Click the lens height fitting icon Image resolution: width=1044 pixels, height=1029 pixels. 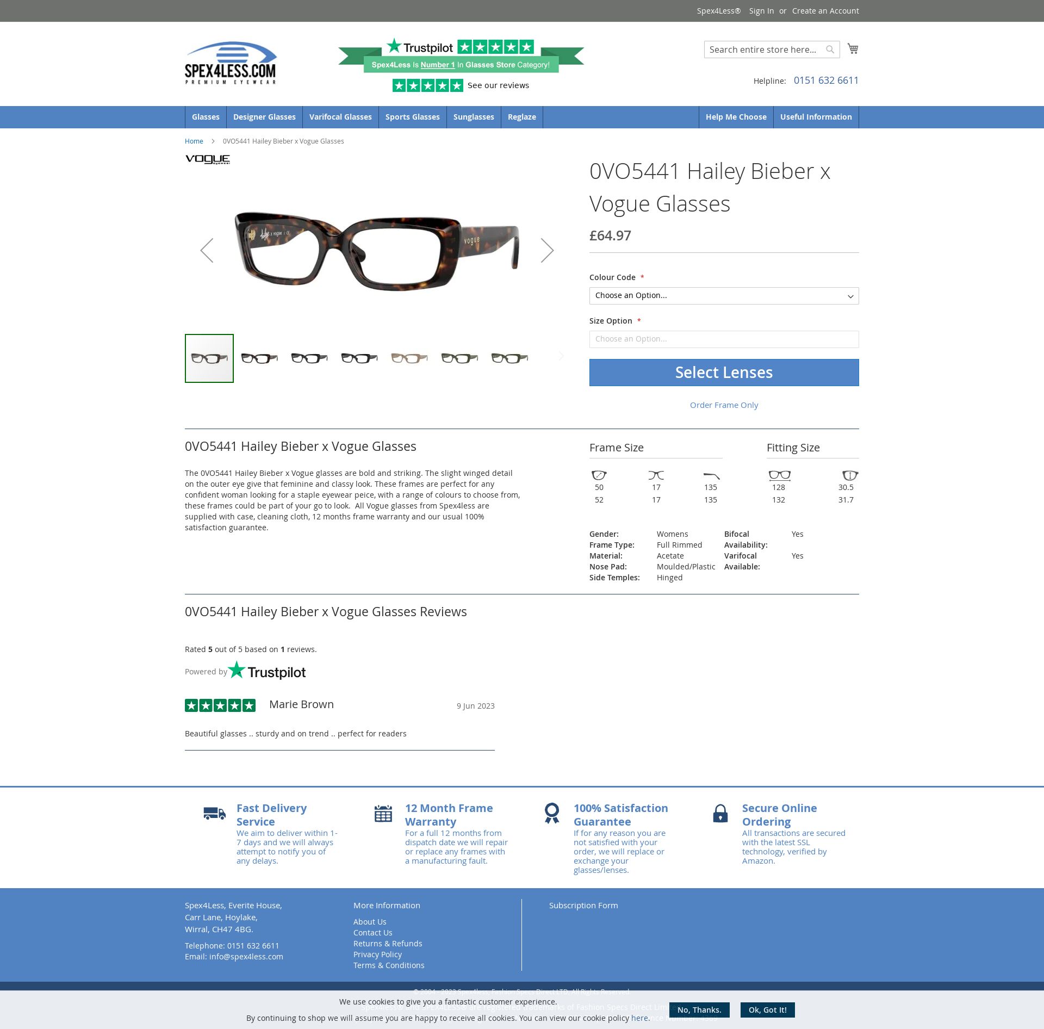point(850,475)
